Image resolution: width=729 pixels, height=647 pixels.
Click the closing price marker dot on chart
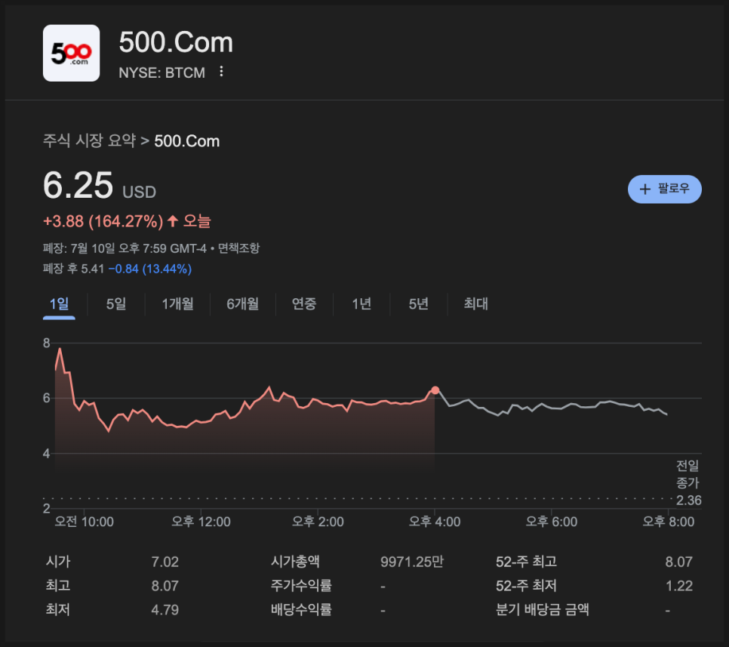click(x=435, y=390)
